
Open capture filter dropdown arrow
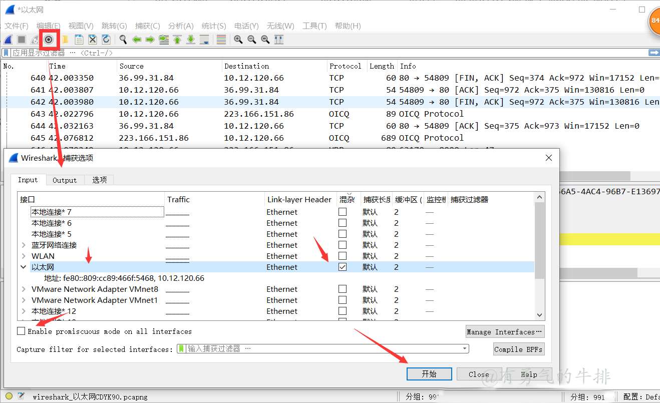[465, 349]
